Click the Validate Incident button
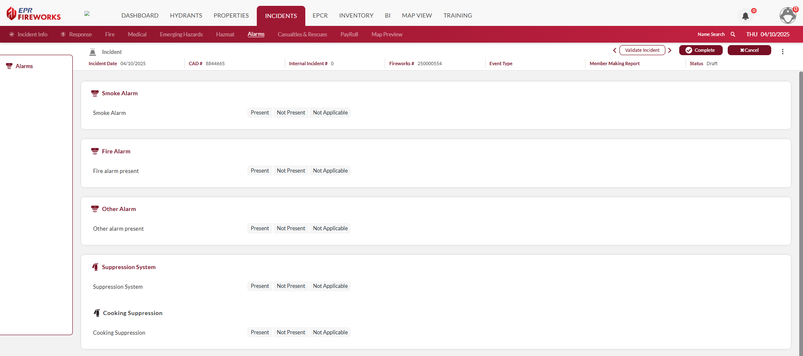The width and height of the screenshot is (803, 356). [642, 50]
